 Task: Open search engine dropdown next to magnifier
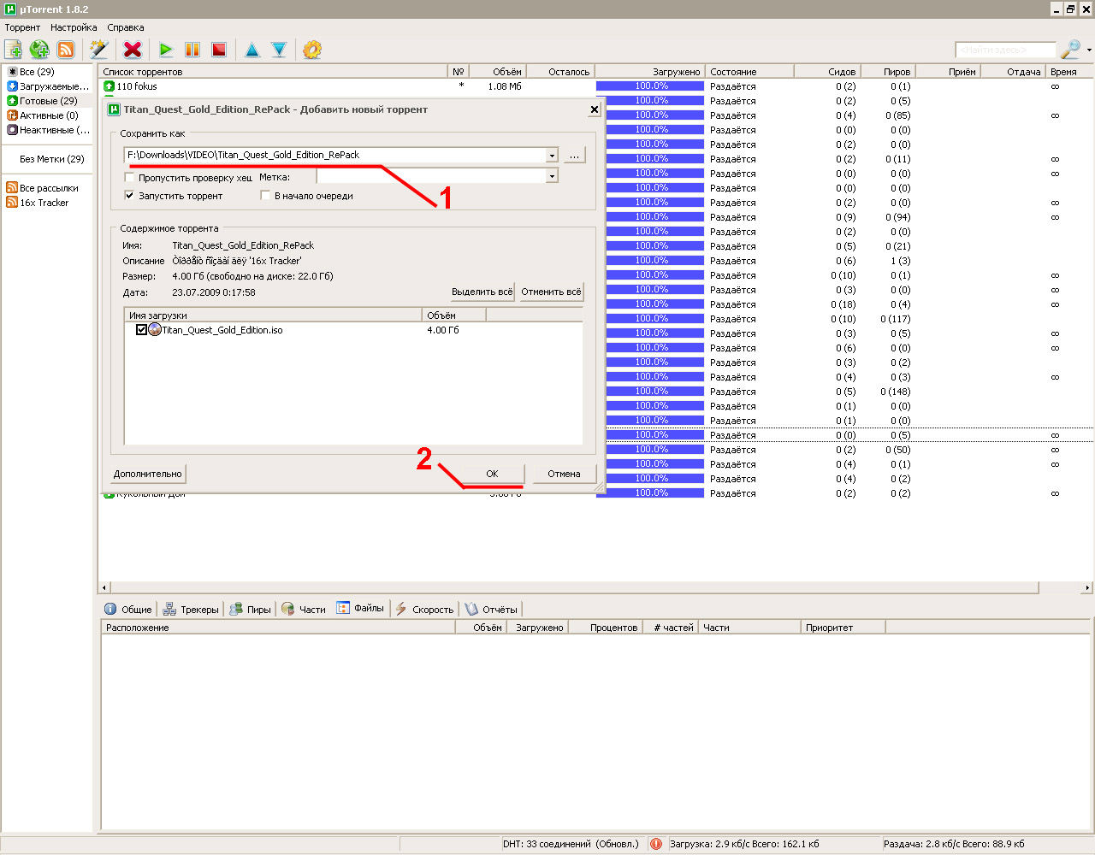tap(1088, 50)
